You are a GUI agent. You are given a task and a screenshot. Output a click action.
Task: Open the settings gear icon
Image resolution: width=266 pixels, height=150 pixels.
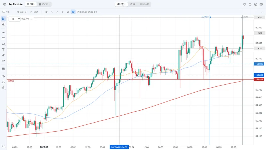pos(256,4)
